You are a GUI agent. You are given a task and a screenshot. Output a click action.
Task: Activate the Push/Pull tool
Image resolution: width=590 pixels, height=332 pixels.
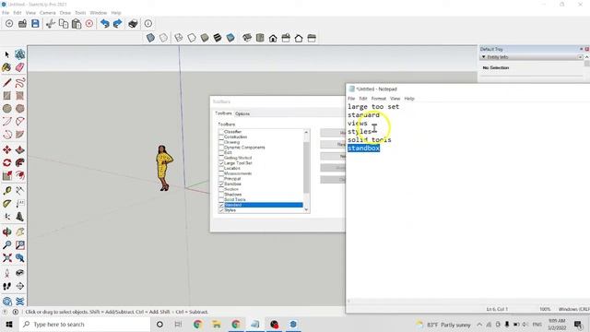click(x=20, y=149)
